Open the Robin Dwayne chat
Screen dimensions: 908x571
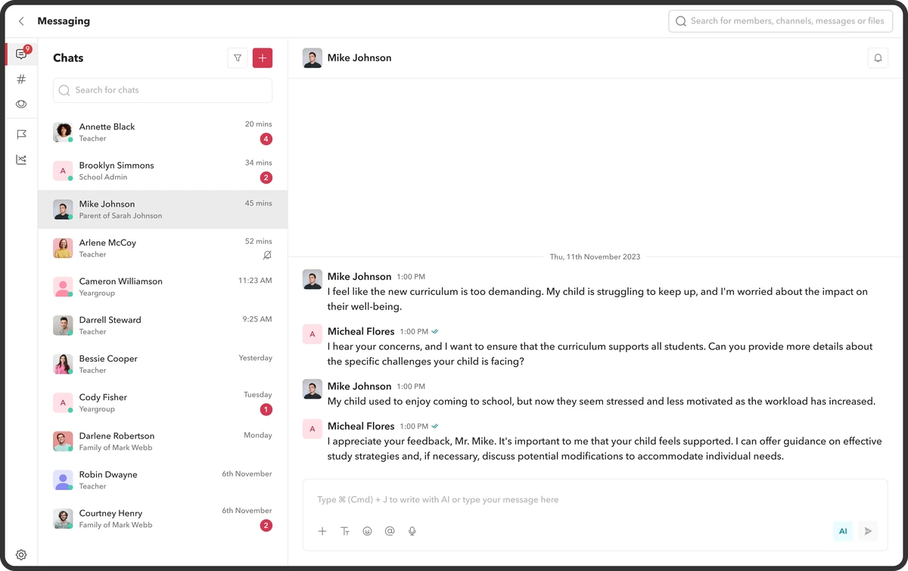coord(163,479)
